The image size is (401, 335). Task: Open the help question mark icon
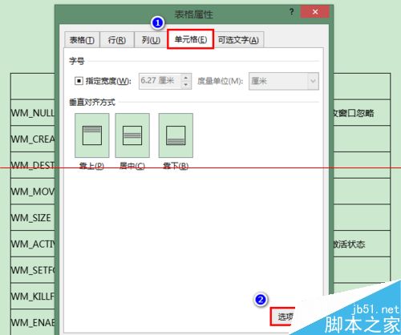(291, 12)
